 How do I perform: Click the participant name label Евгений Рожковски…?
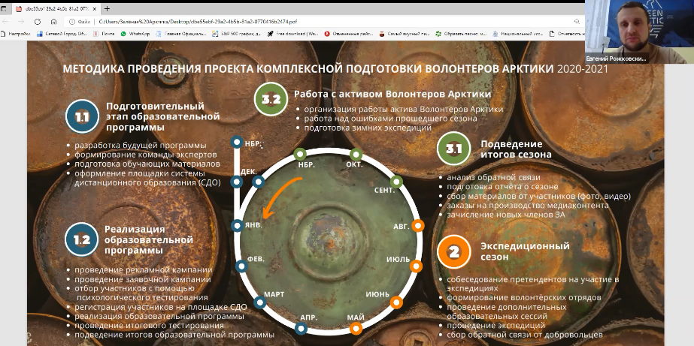[616, 59]
